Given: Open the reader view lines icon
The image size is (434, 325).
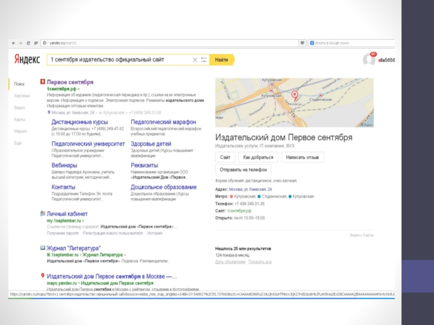Looking at the screenshot, I should pos(36,43).
